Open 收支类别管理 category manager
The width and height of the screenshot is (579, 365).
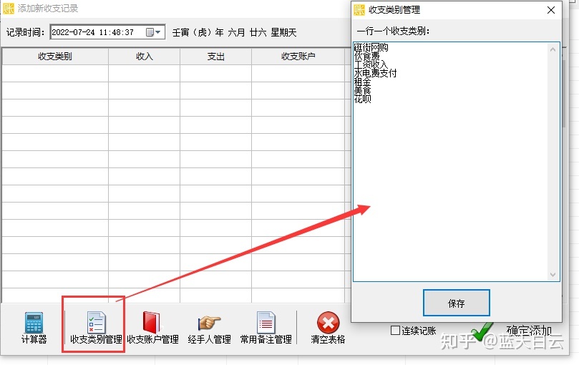point(96,328)
